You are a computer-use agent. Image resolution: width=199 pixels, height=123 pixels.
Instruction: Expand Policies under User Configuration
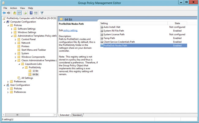pyautogui.click(x=8, y=88)
